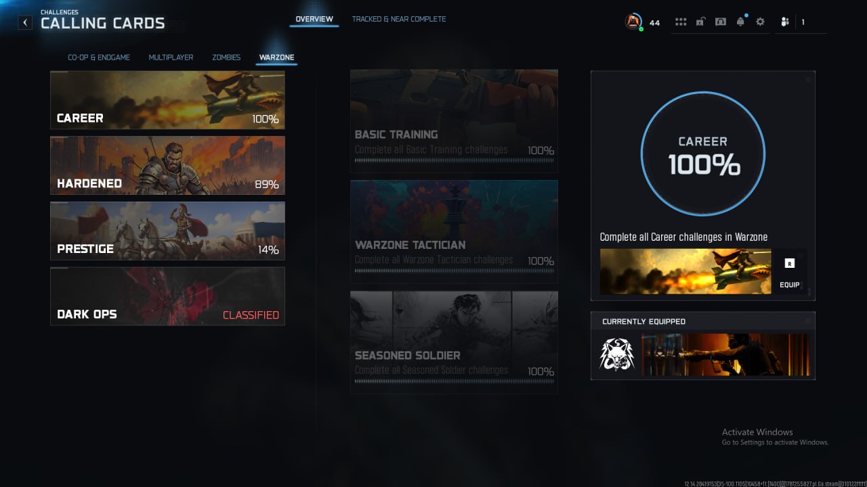Open the Dark Ops classified category
This screenshot has width=867, height=487.
coord(167,296)
